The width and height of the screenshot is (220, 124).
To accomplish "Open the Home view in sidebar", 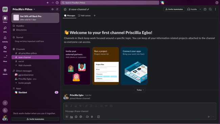I will point(5,19).
